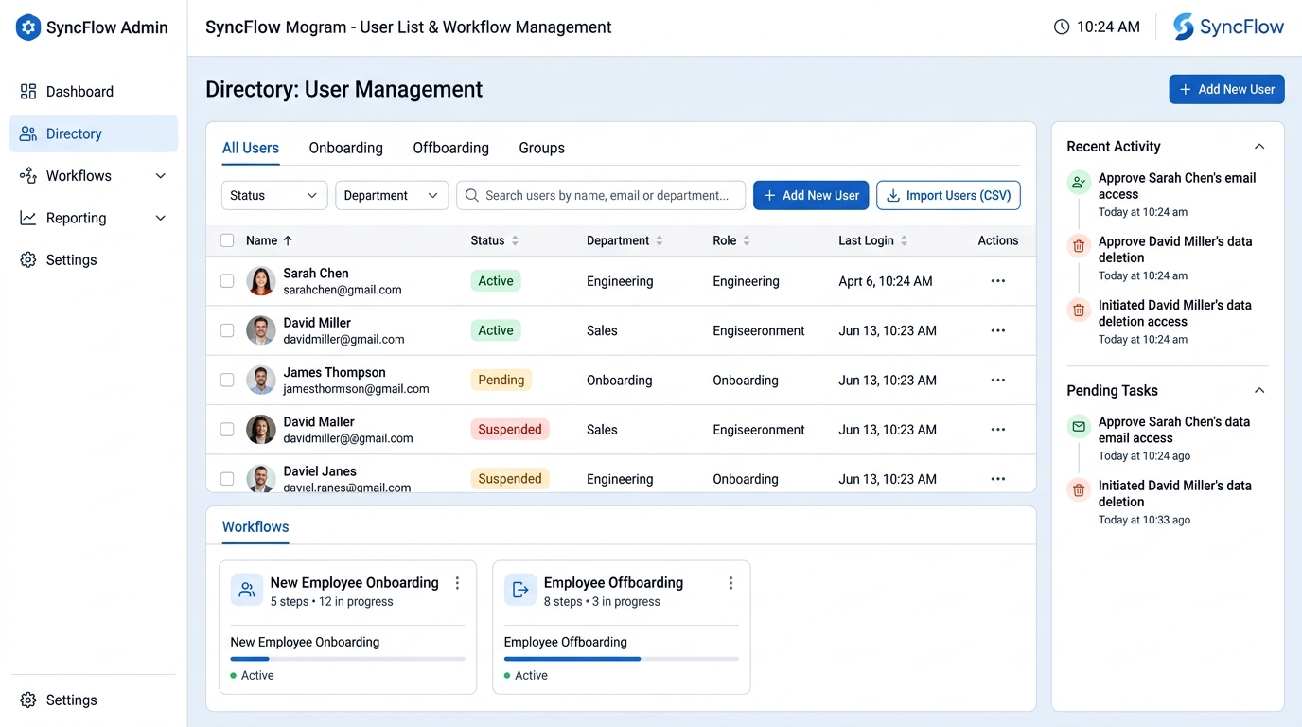1302x727 pixels.
Task: Click the New Employee Onboarding card icon
Action: coord(247,590)
